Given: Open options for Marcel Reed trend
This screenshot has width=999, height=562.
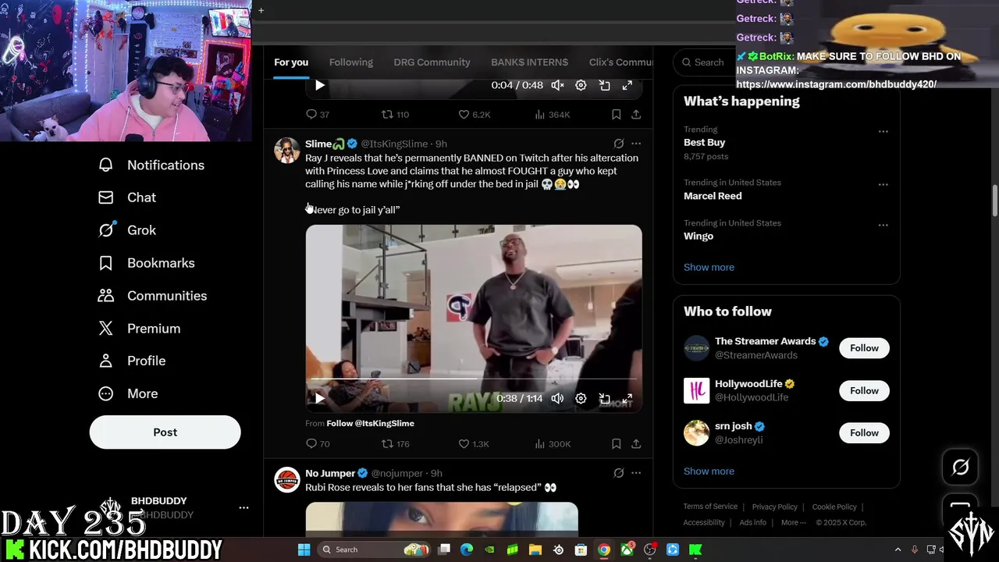Looking at the screenshot, I should click(883, 184).
